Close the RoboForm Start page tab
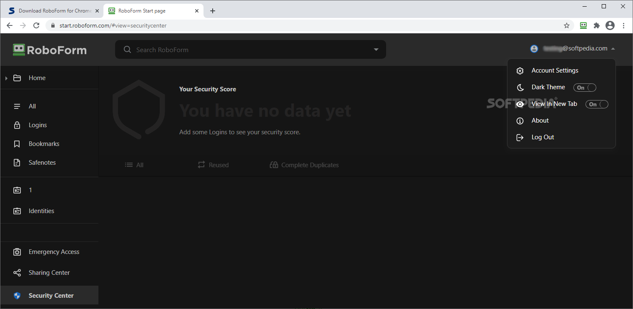 coord(197,11)
